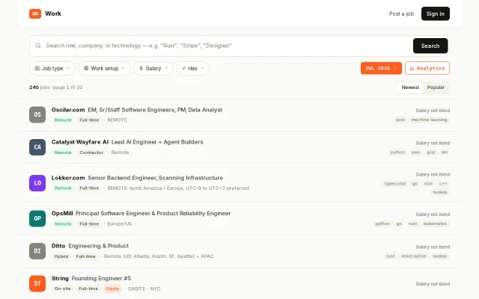Click the checkmark icon on Has filter

coord(184,68)
